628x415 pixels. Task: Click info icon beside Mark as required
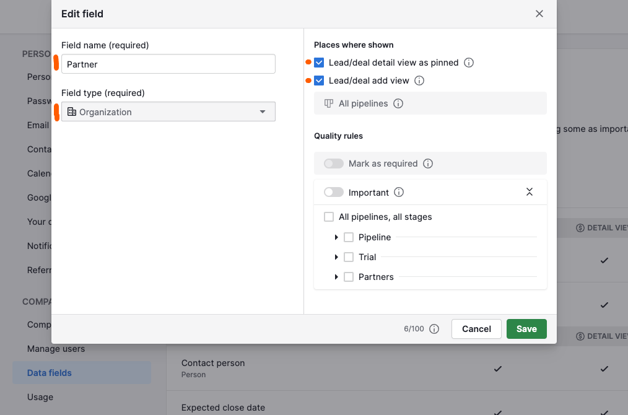click(x=428, y=164)
